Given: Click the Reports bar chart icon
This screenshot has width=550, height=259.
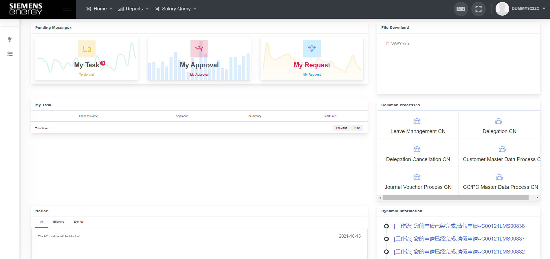Looking at the screenshot, I should (x=121, y=9).
